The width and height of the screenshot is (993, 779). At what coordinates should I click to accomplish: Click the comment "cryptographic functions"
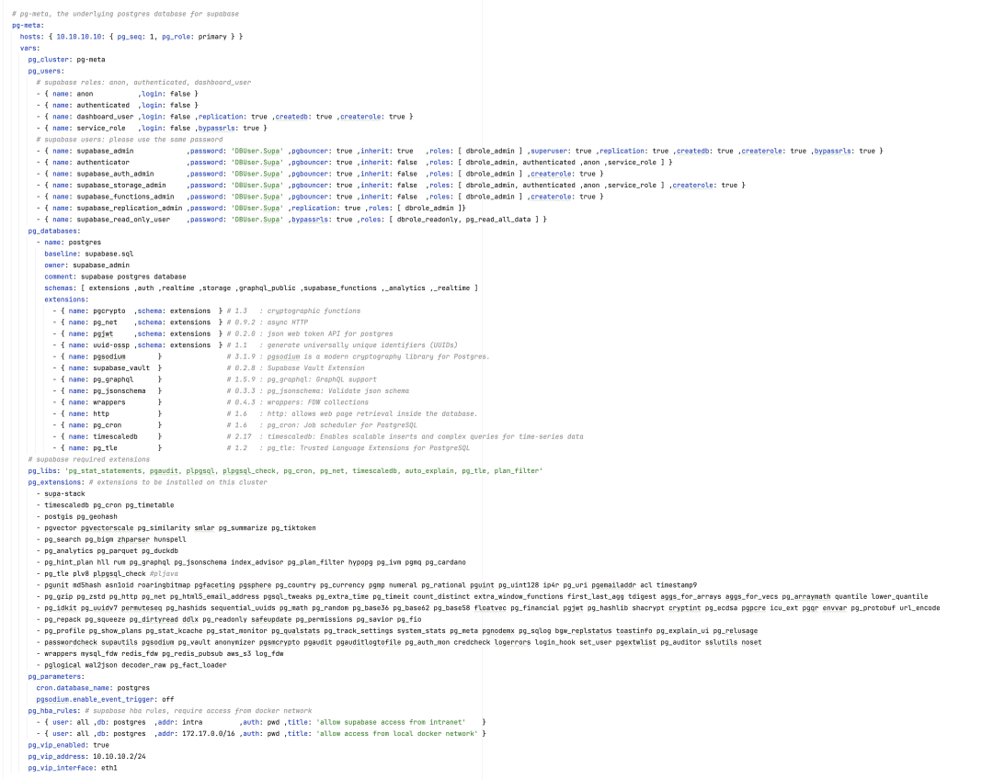(x=314, y=311)
